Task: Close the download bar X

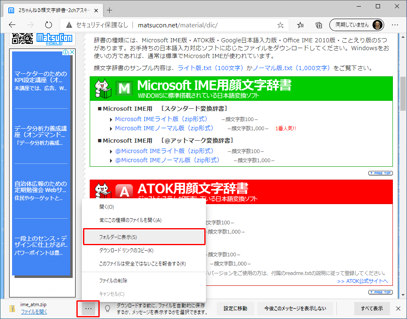Action: tap(398, 308)
